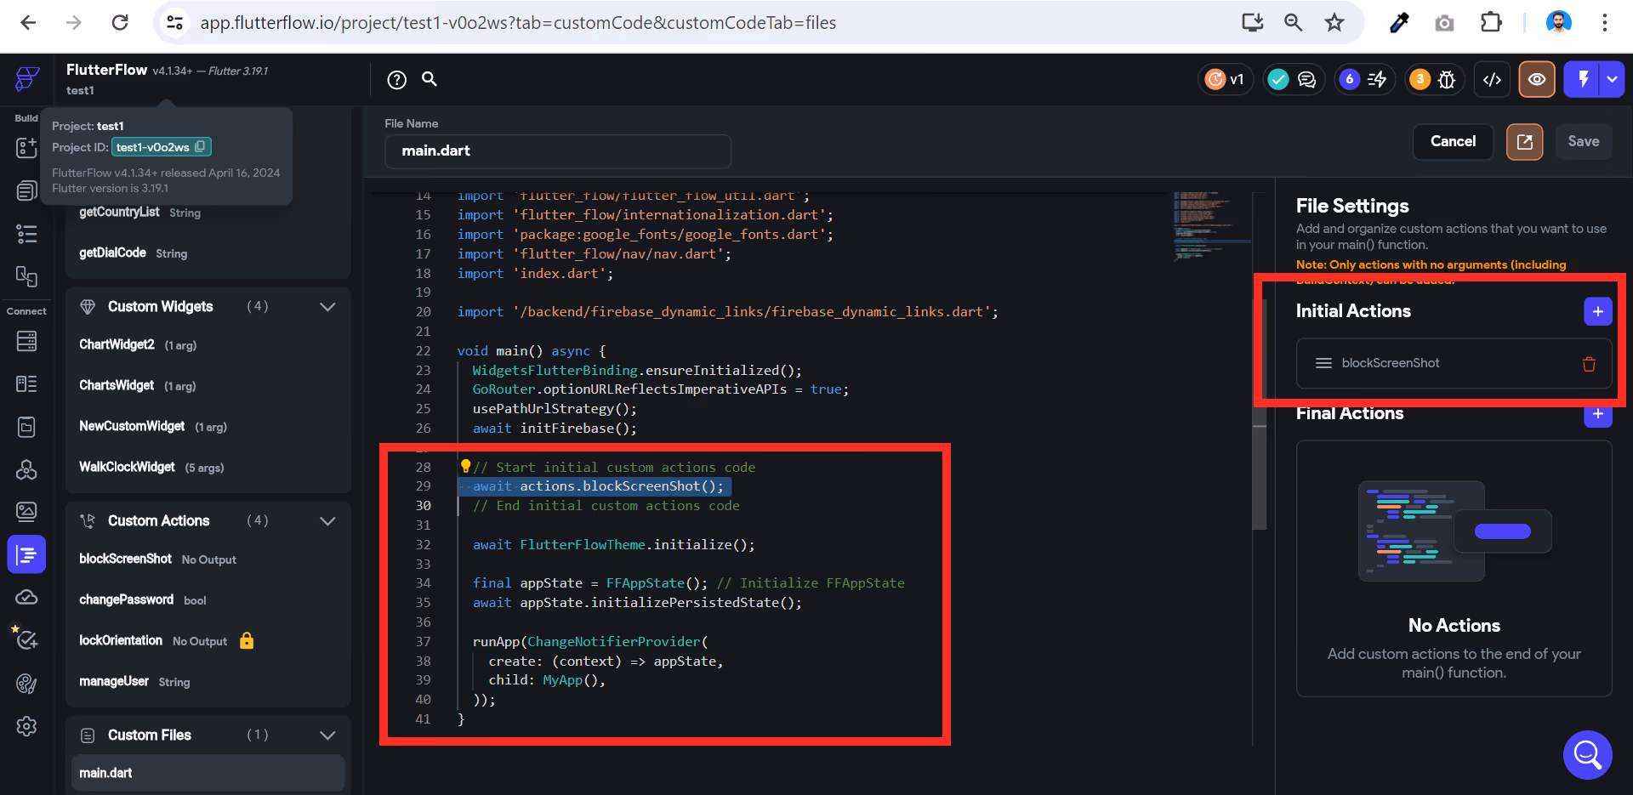Image resolution: width=1633 pixels, height=795 pixels.
Task: Click the lightbulb hint on line 28
Action: [465, 466]
